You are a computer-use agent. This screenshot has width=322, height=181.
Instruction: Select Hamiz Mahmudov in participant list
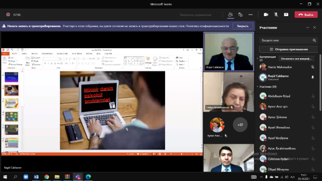click(x=287, y=67)
